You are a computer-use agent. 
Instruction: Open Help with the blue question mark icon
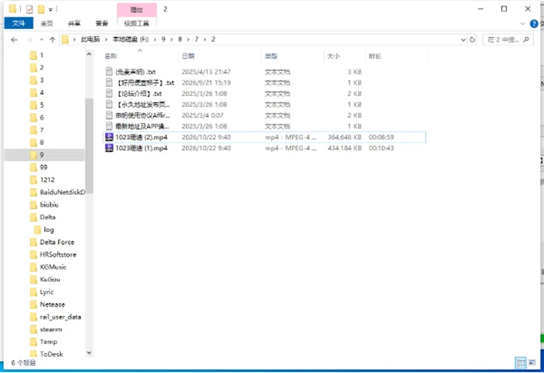[x=534, y=24]
